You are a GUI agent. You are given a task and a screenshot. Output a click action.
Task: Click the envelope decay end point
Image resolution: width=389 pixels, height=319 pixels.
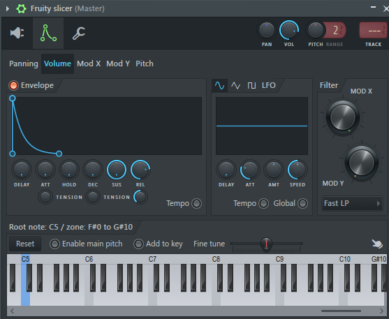click(x=59, y=154)
